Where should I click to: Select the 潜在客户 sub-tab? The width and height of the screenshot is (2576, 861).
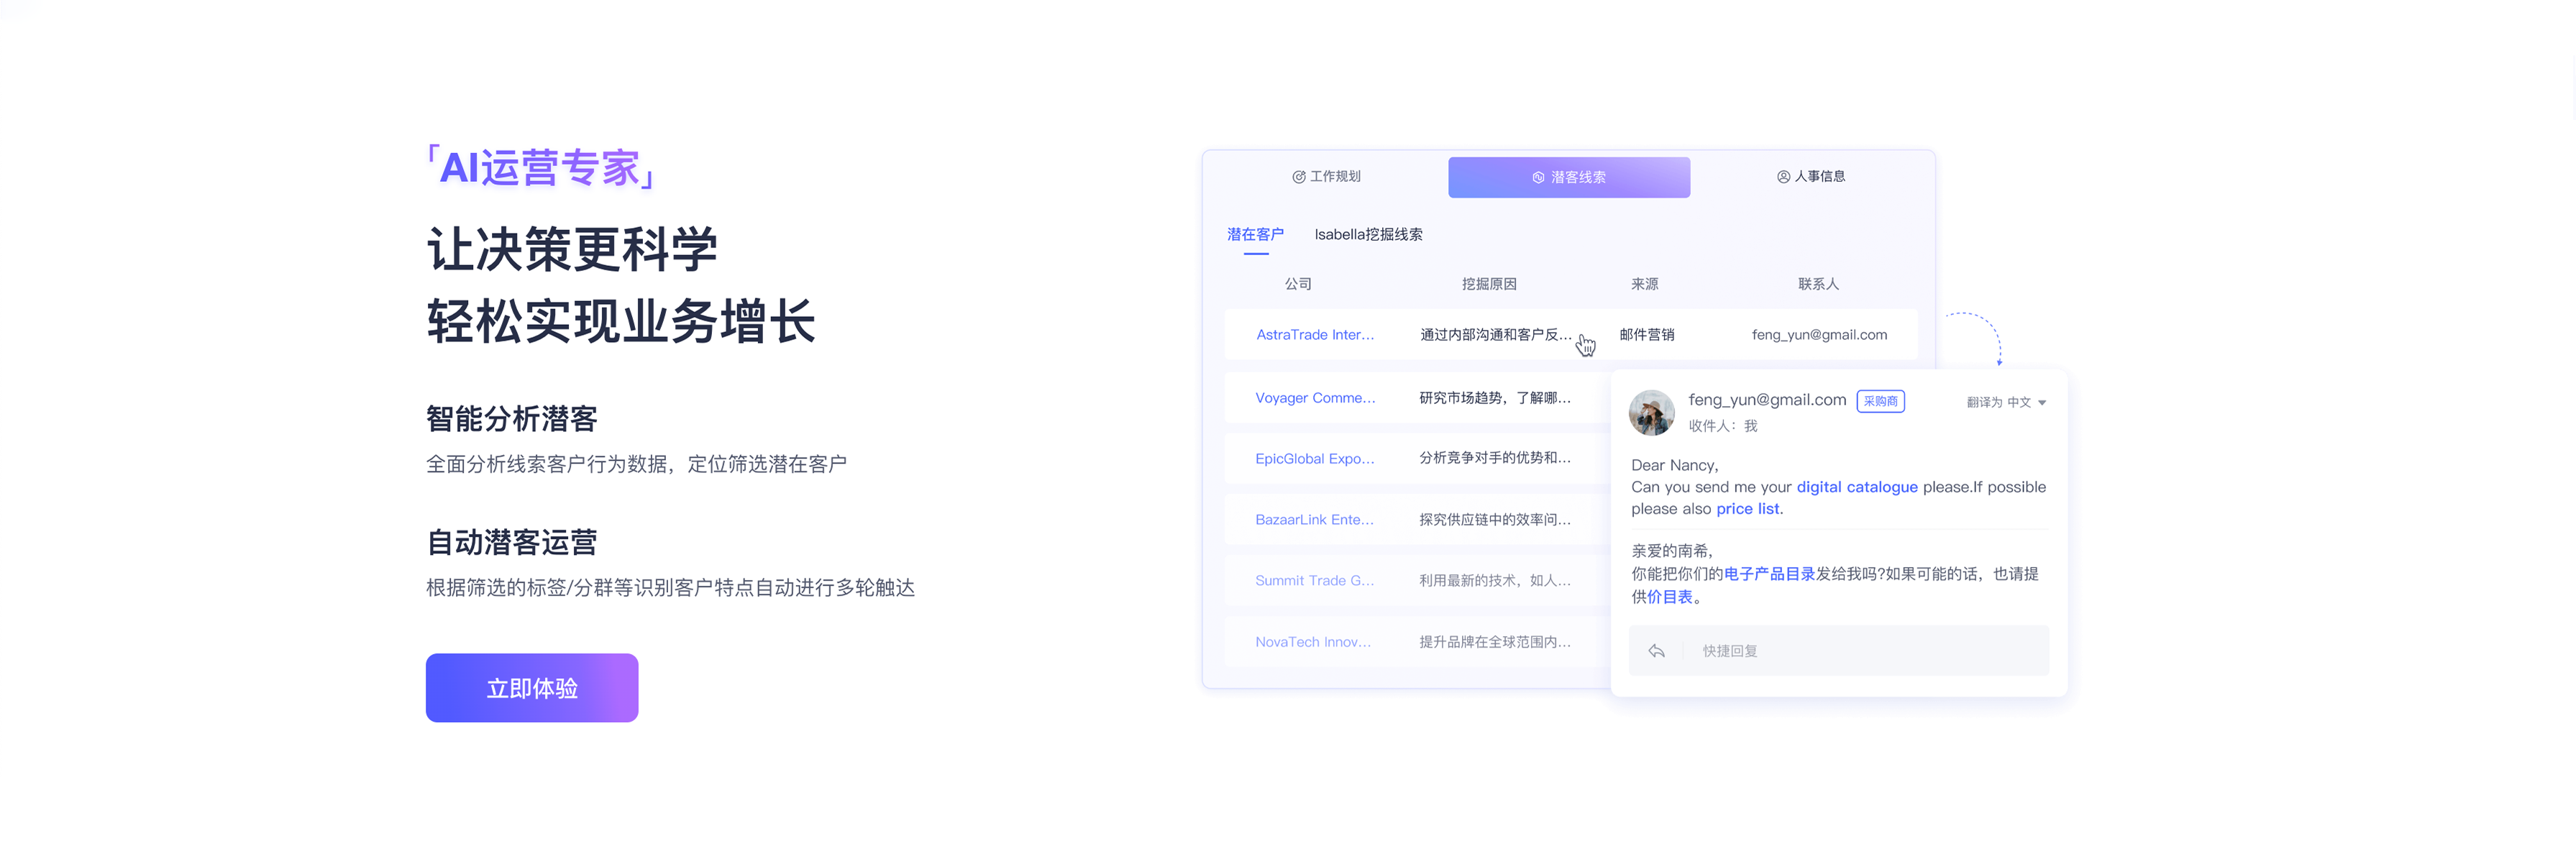coord(1255,234)
